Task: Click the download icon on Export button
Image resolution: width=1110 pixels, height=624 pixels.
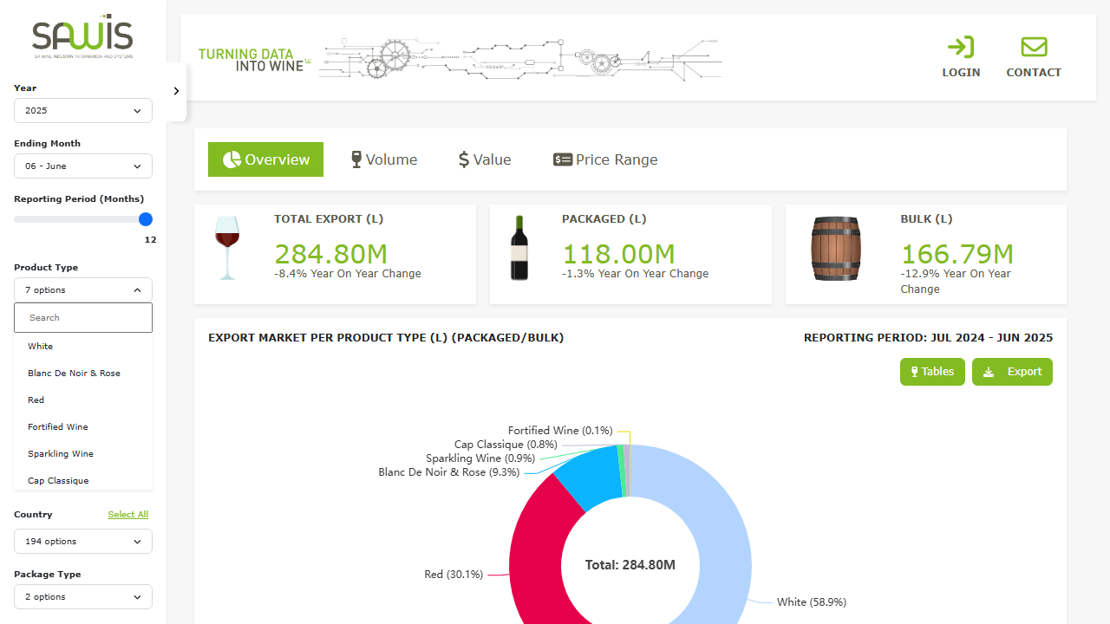Action: pyautogui.click(x=989, y=372)
